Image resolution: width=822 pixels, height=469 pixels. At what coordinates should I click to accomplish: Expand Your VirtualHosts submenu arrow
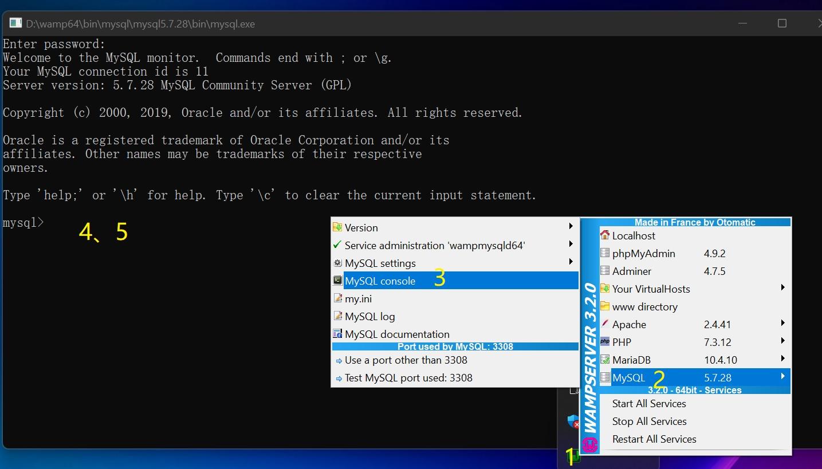(x=782, y=287)
